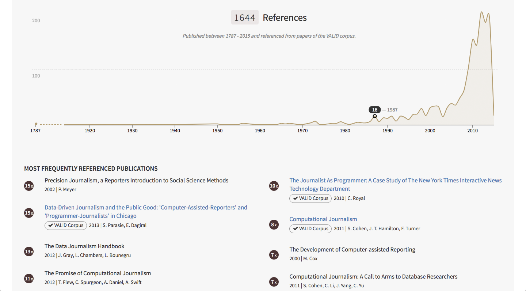Viewport: 526px width, 291px height.
Task: Click VALID Corpus tag under Data-Driven Journalism
Action: tap(66, 225)
